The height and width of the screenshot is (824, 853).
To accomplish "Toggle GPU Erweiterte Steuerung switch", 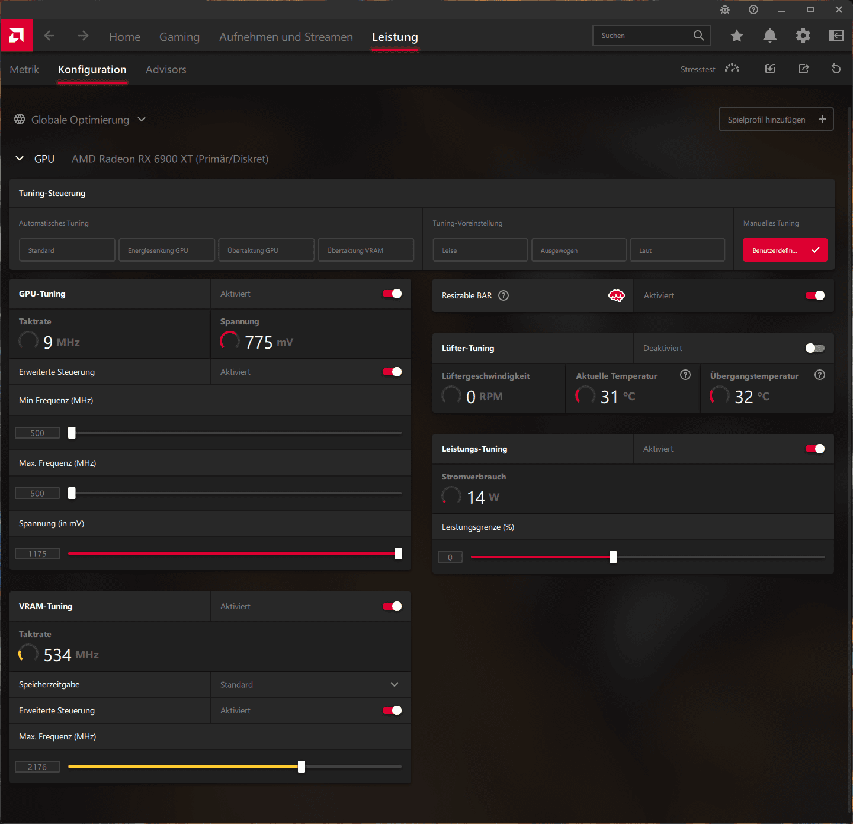I will point(392,372).
